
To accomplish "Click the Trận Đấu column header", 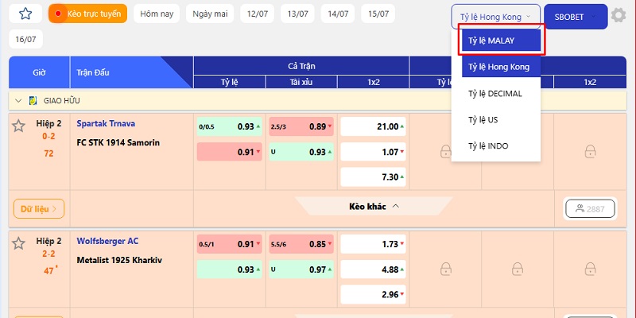I will point(131,72).
